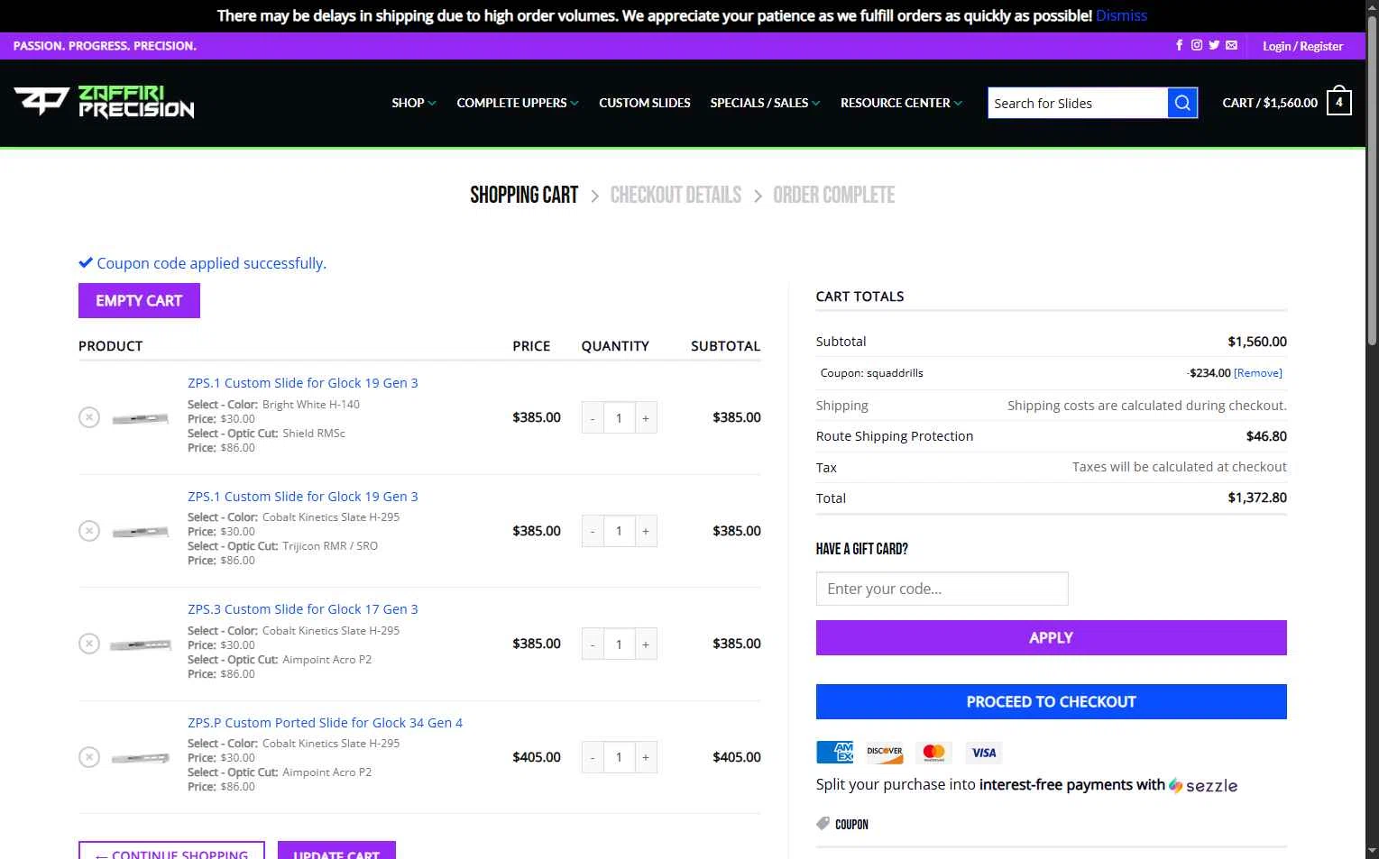Remove ZPS.3 Glock 17 slide from cart
Viewport: 1379px width, 859px height.
89,644
